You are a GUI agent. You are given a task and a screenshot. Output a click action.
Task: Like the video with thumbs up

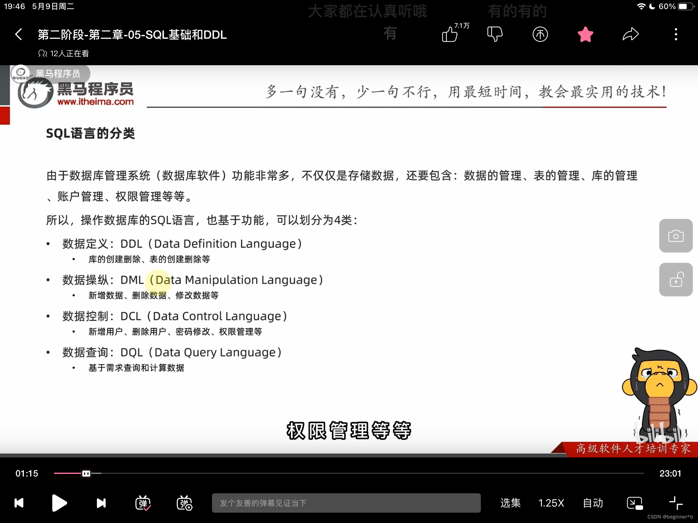click(450, 34)
